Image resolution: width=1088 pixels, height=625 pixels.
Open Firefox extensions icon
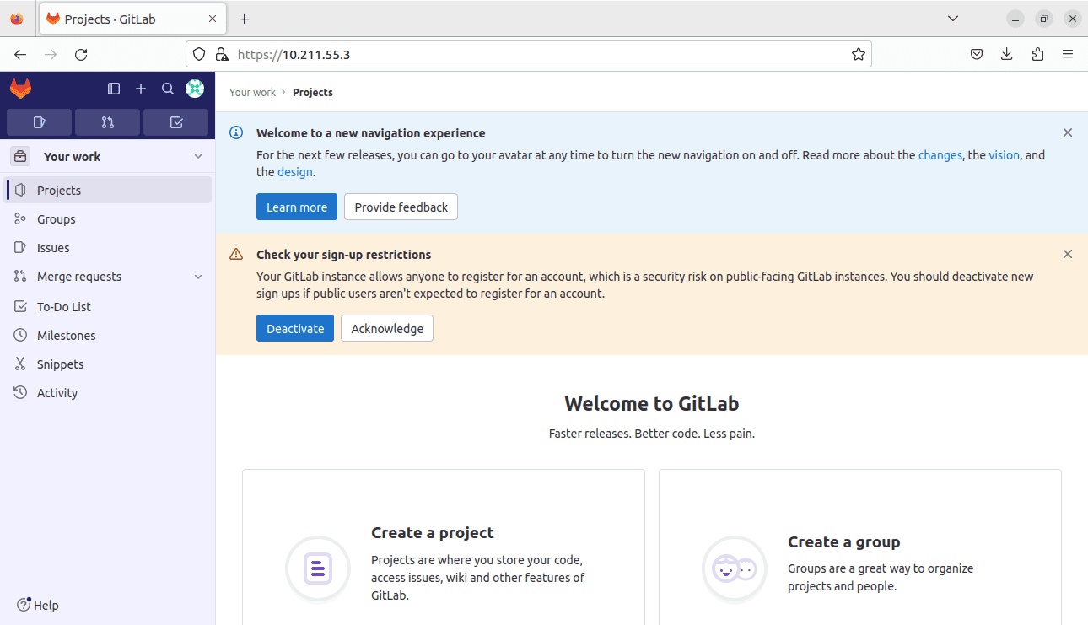click(1037, 54)
